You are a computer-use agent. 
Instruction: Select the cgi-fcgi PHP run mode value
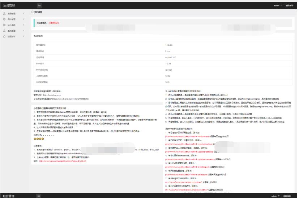tap(168, 70)
